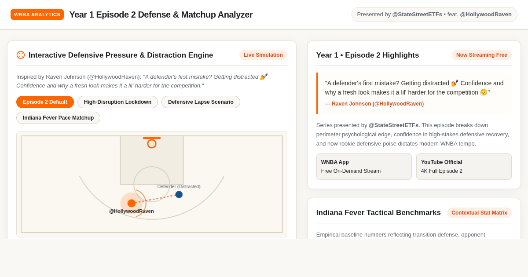Screen dimensions: 528x277
Task: Click the orange basketball hoop on court
Action: coord(152,143)
